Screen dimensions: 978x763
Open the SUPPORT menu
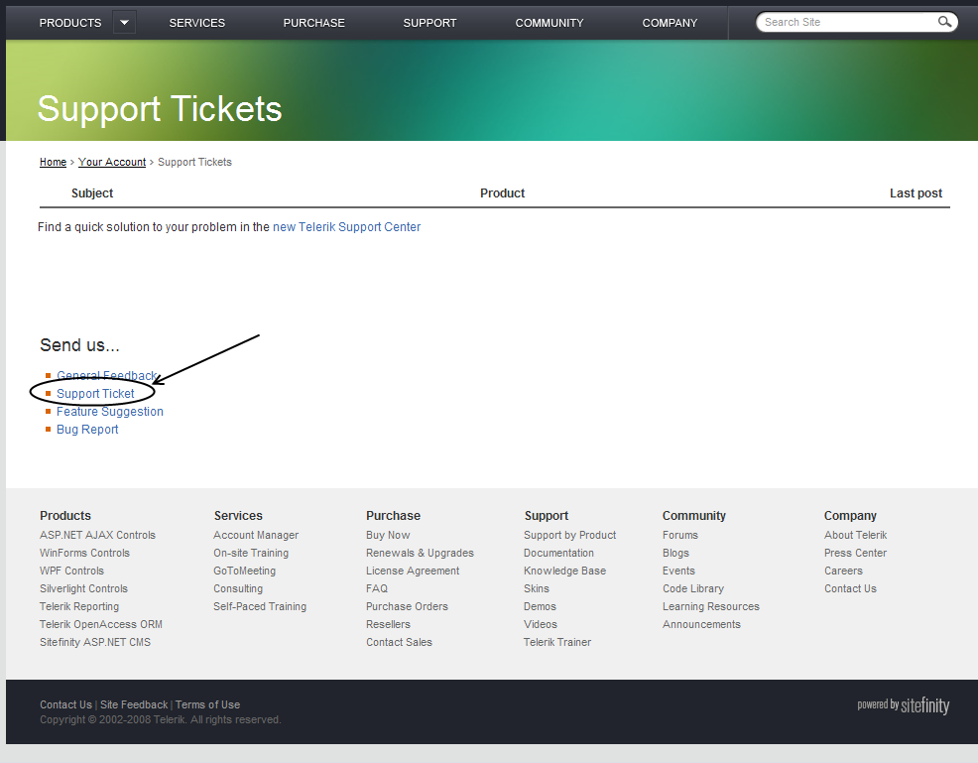[x=429, y=23]
